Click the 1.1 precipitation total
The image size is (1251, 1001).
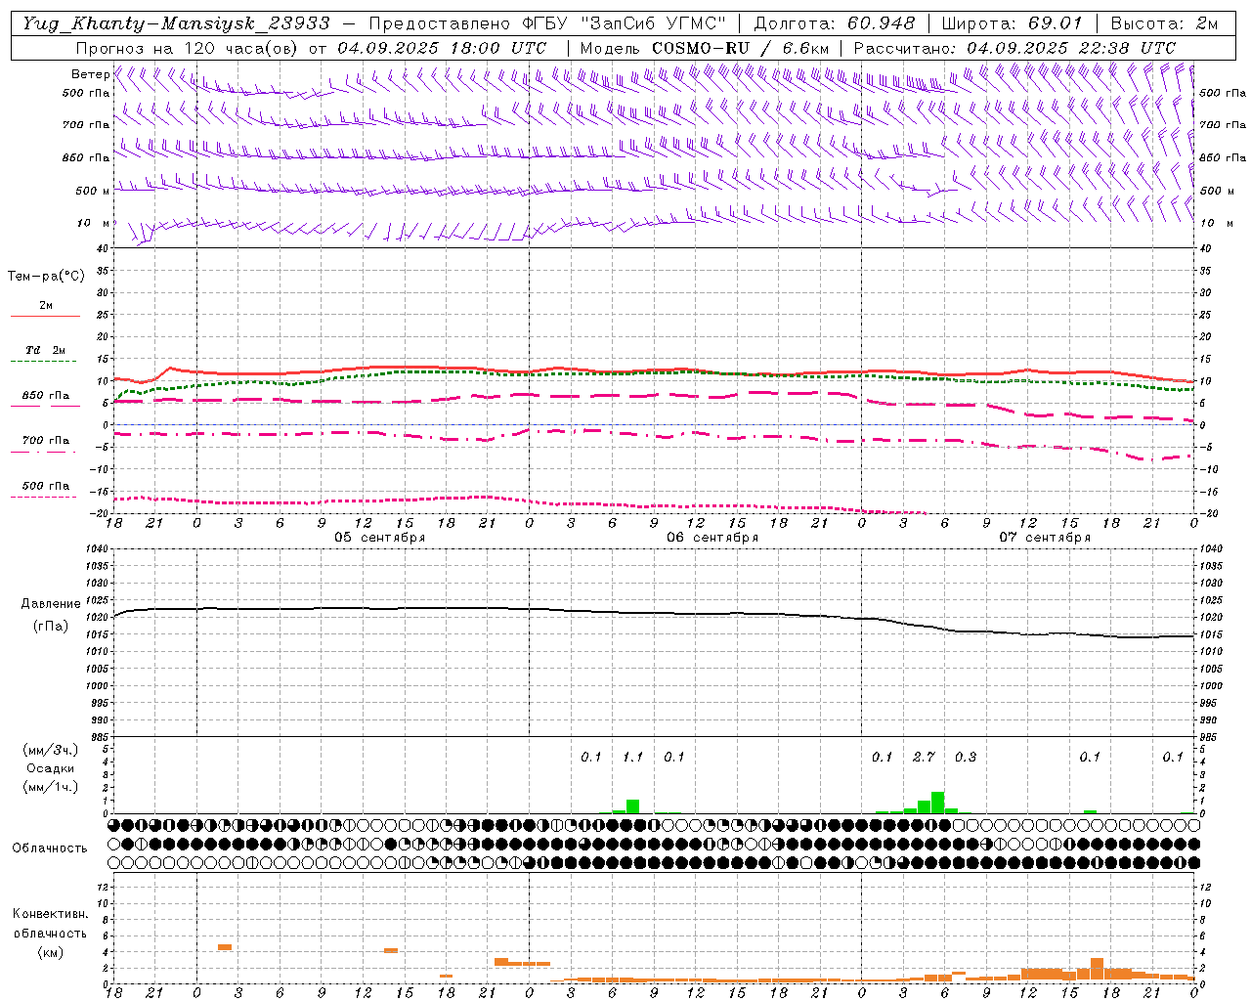pos(632,758)
